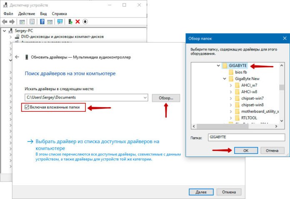Image resolution: width=290 pixels, height=199 pixels.
Task: Click the DVD drive category icon
Action: coord(17,36)
